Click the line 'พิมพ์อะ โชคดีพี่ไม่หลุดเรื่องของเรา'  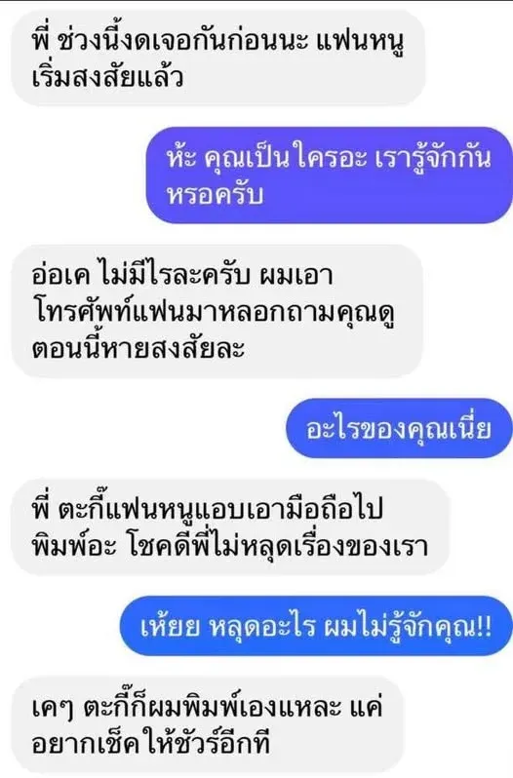(x=229, y=546)
